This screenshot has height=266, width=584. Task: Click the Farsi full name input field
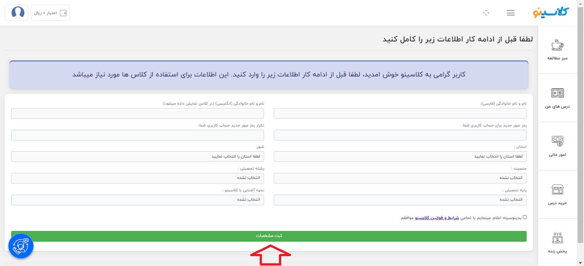point(400,113)
